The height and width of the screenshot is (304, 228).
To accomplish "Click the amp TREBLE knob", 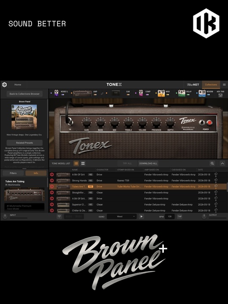I will coord(128,122).
